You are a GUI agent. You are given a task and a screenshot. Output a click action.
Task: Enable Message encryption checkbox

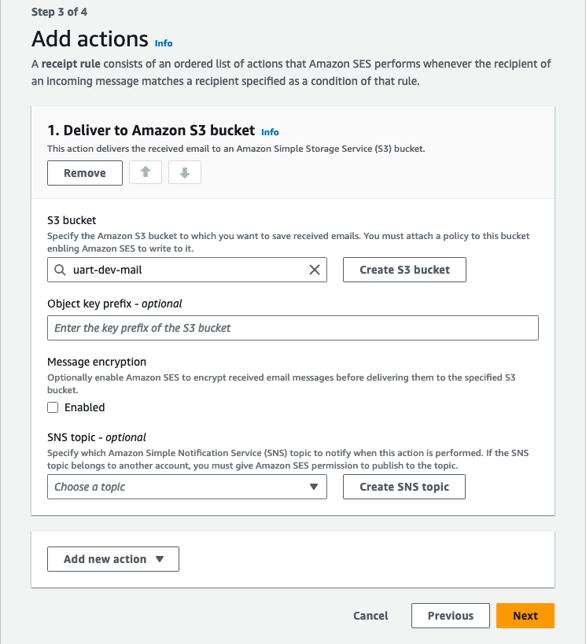pyautogui.click(x=53, y=407)
